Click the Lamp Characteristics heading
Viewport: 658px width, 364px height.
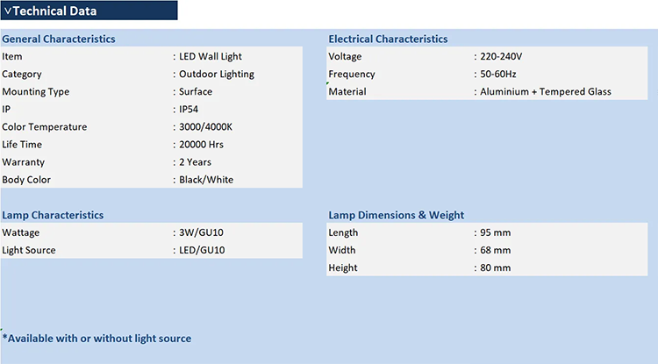[x=53, y=215]
